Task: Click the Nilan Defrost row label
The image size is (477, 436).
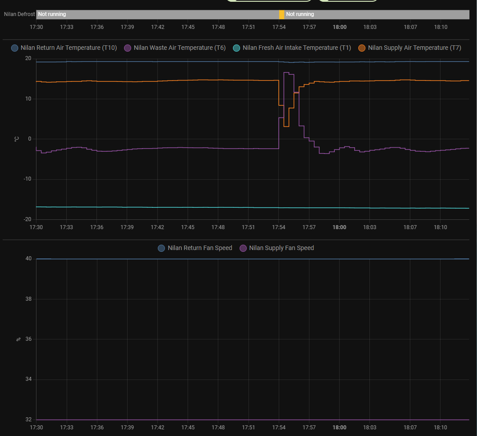Action: click(x=19, y=15)
